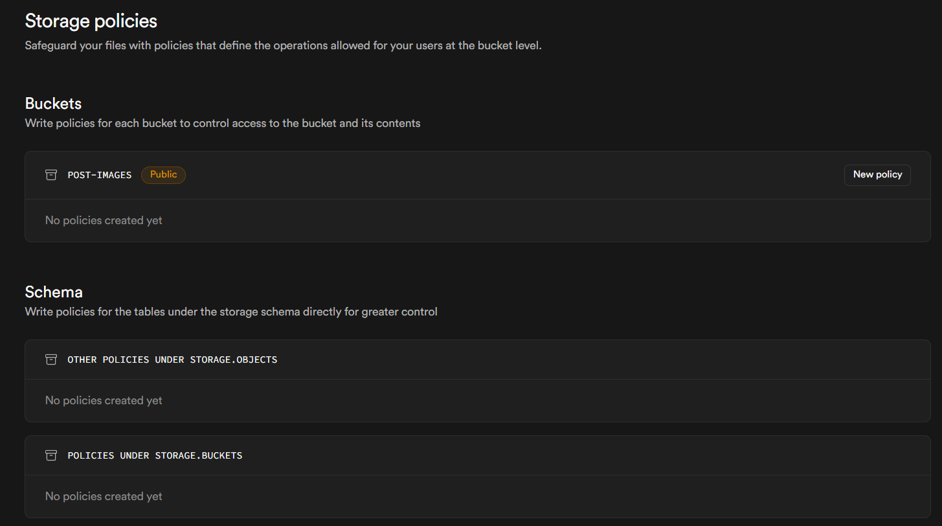
Task: Click the New policy button
Action: click(877, 175)
